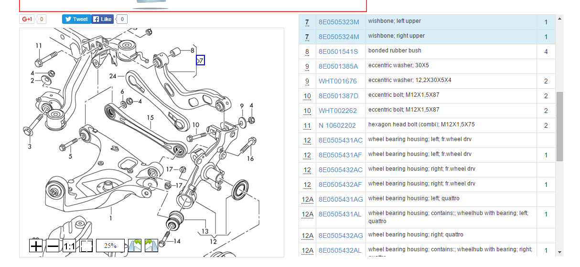Click the Facebook Like button
580x267 pixels.
coord(102,19)
